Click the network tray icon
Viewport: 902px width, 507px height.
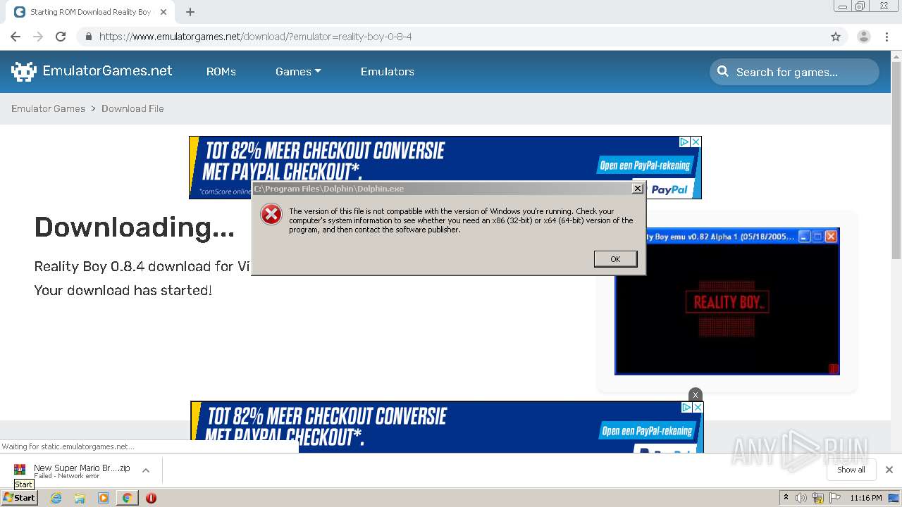(818, 498)
